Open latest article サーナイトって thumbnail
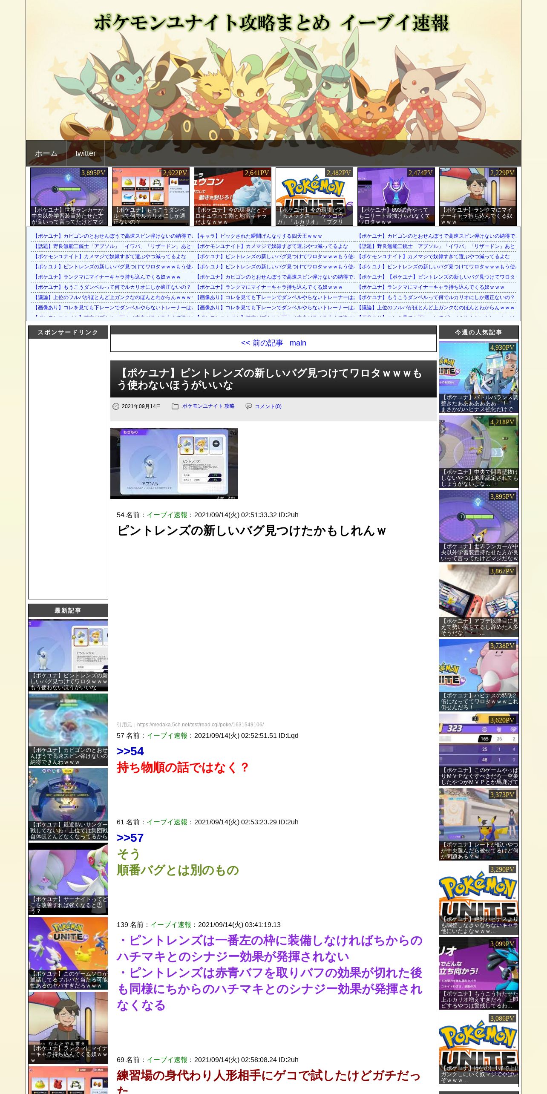This screenshot has height=1094, width=547. (x=68, y=879)
